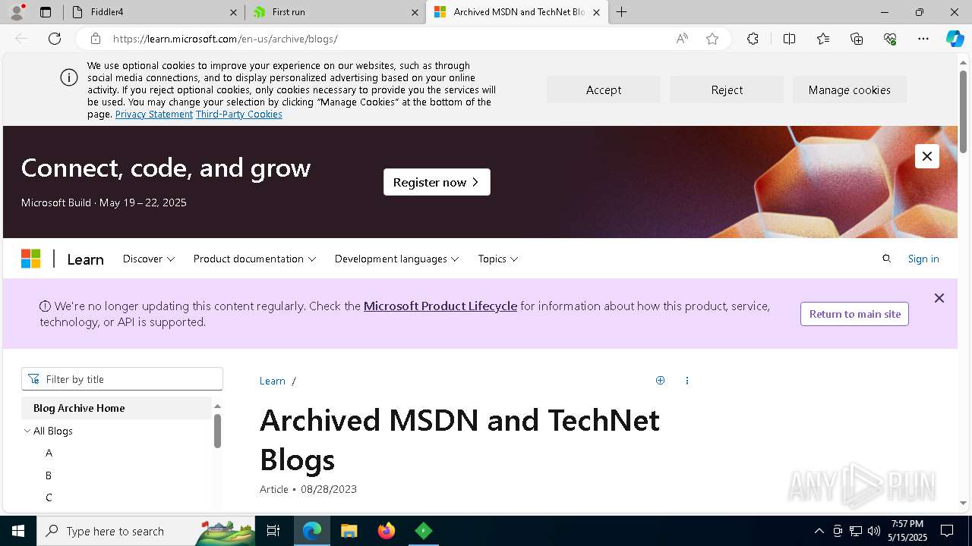
Task: Select Archived MSDN and TechNet tab
Action: [516, 12]
